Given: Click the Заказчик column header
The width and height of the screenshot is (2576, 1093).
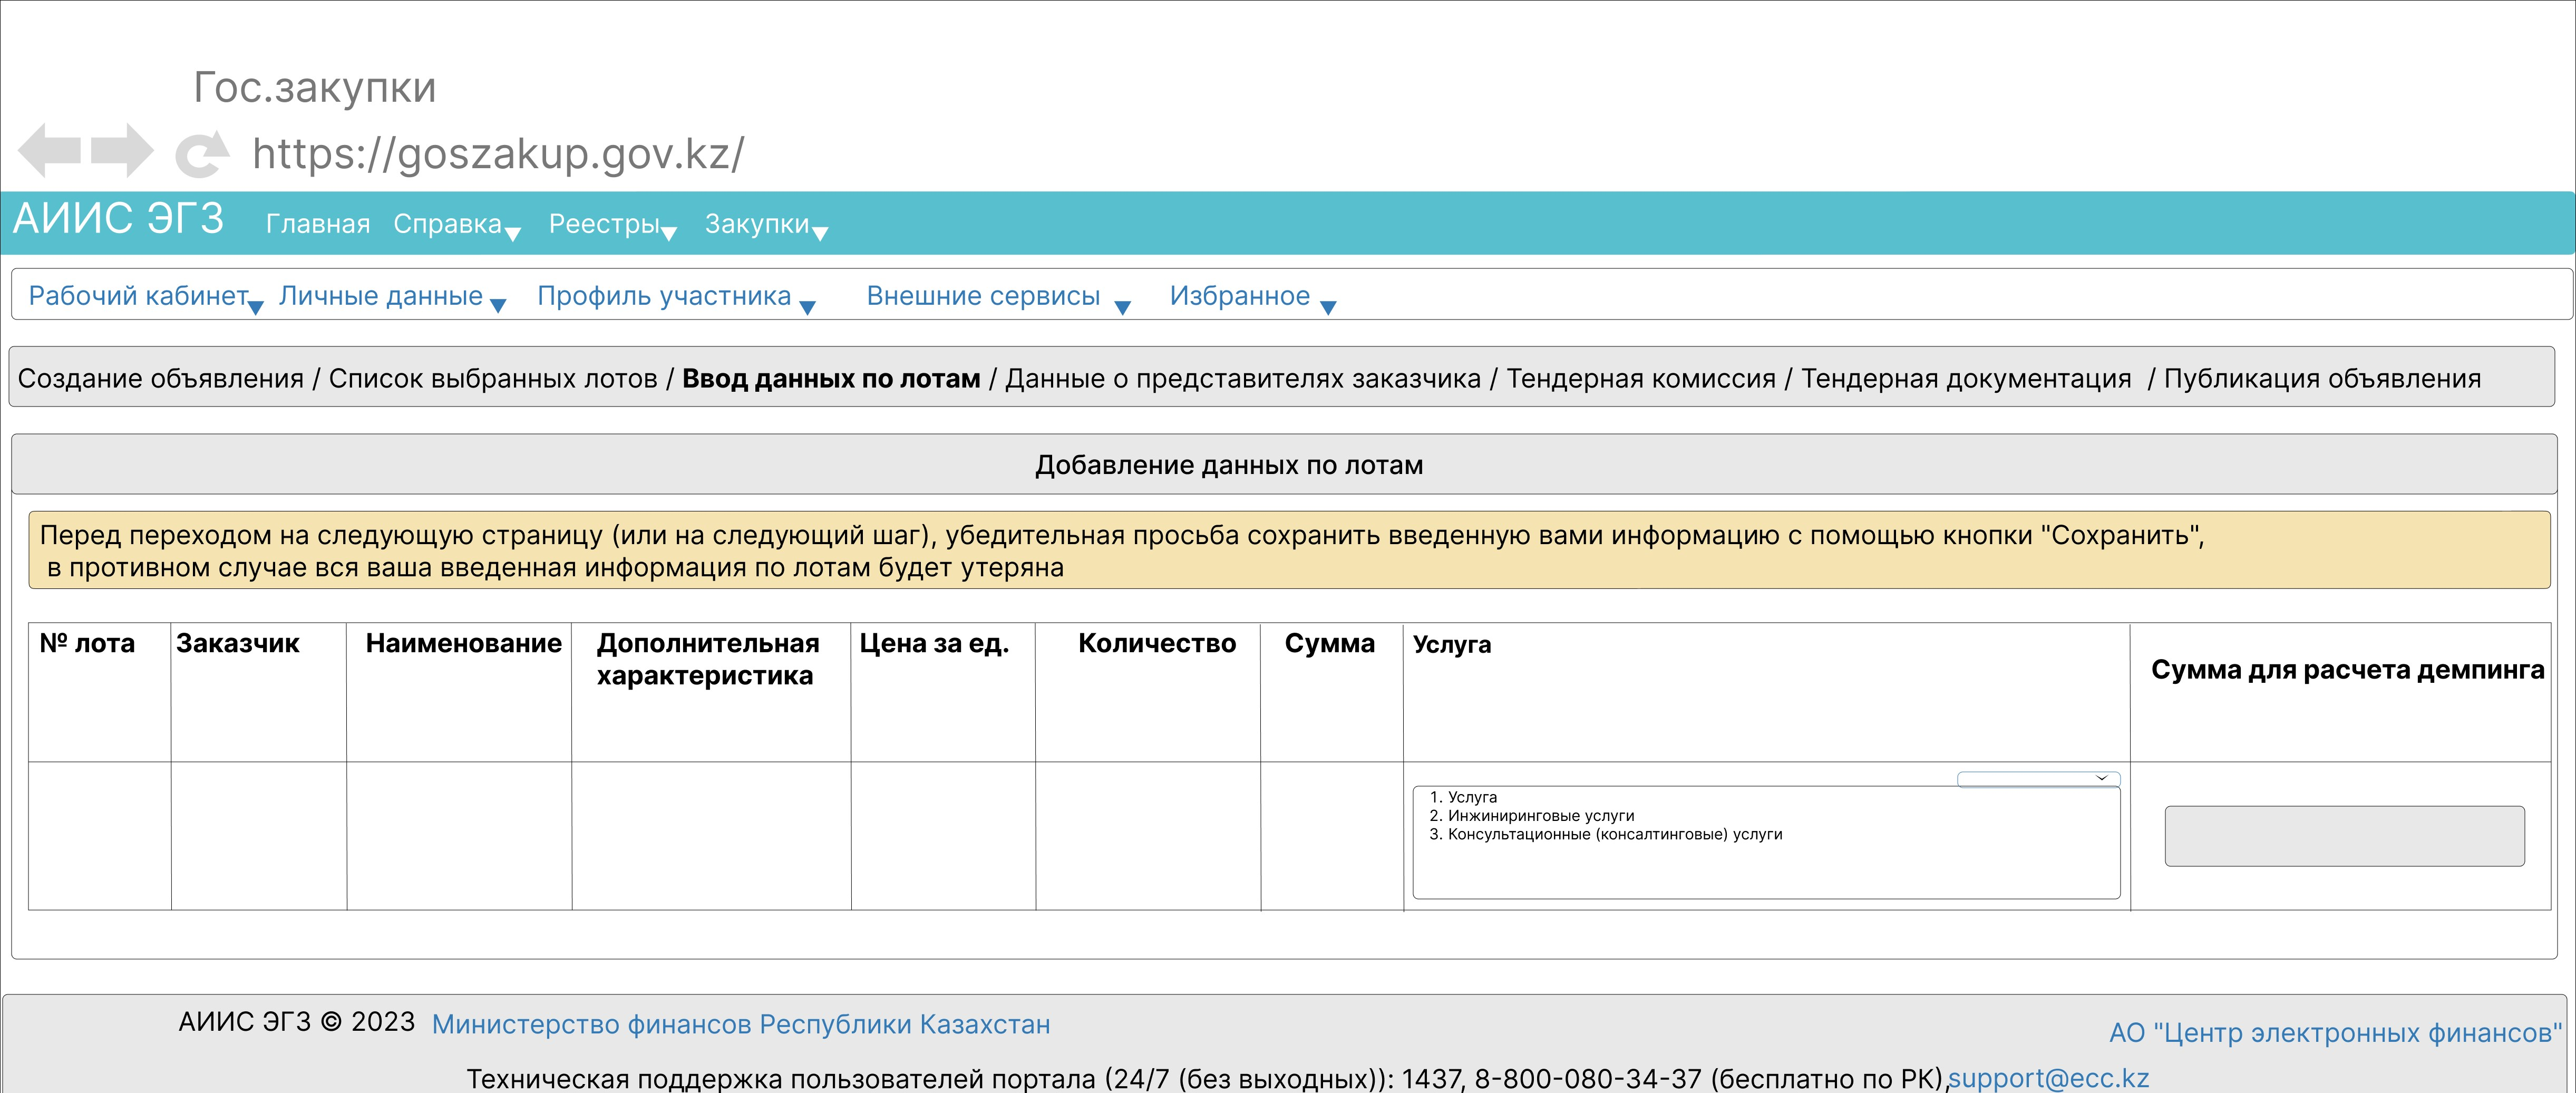Looking at the screenshot, I should tap(238, 643).
